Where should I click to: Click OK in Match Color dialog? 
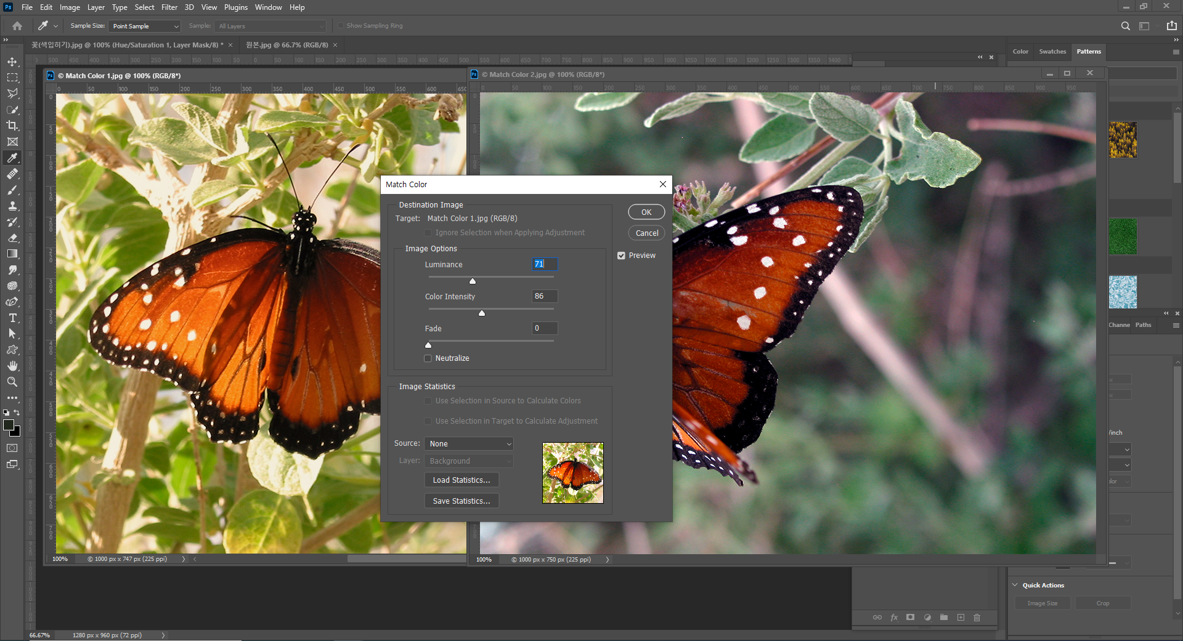646,212
